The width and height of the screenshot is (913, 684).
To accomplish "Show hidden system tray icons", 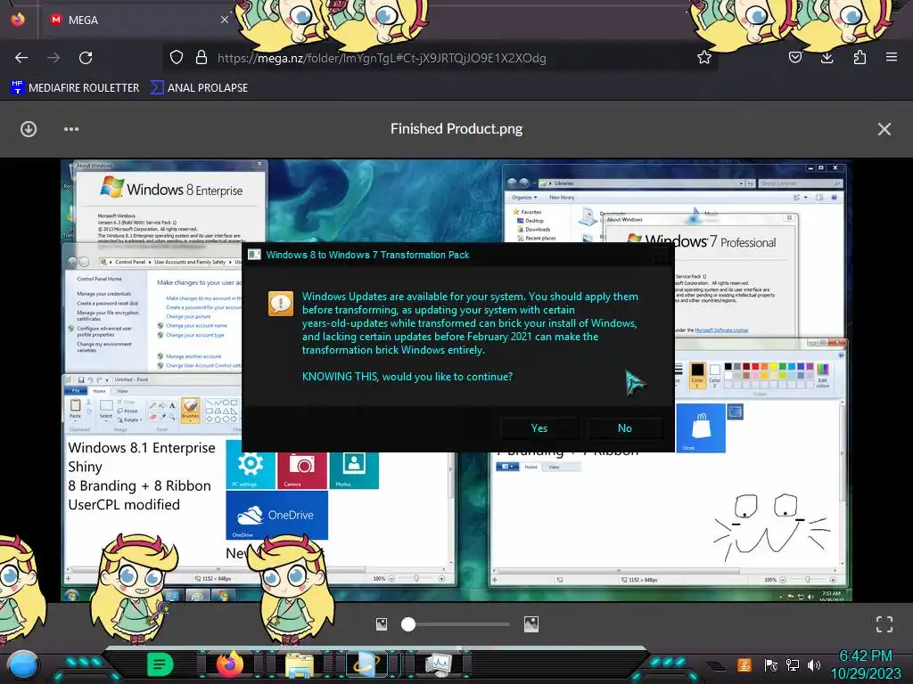I will [716, 665].
